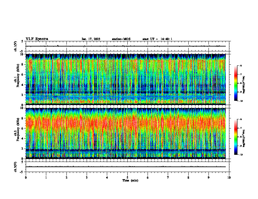Image resolution: width=258 pixels, height=199 pixels.
Task: Click the ch.2 "Frequency (kHz)" axis label
Action: click(18, 129)
